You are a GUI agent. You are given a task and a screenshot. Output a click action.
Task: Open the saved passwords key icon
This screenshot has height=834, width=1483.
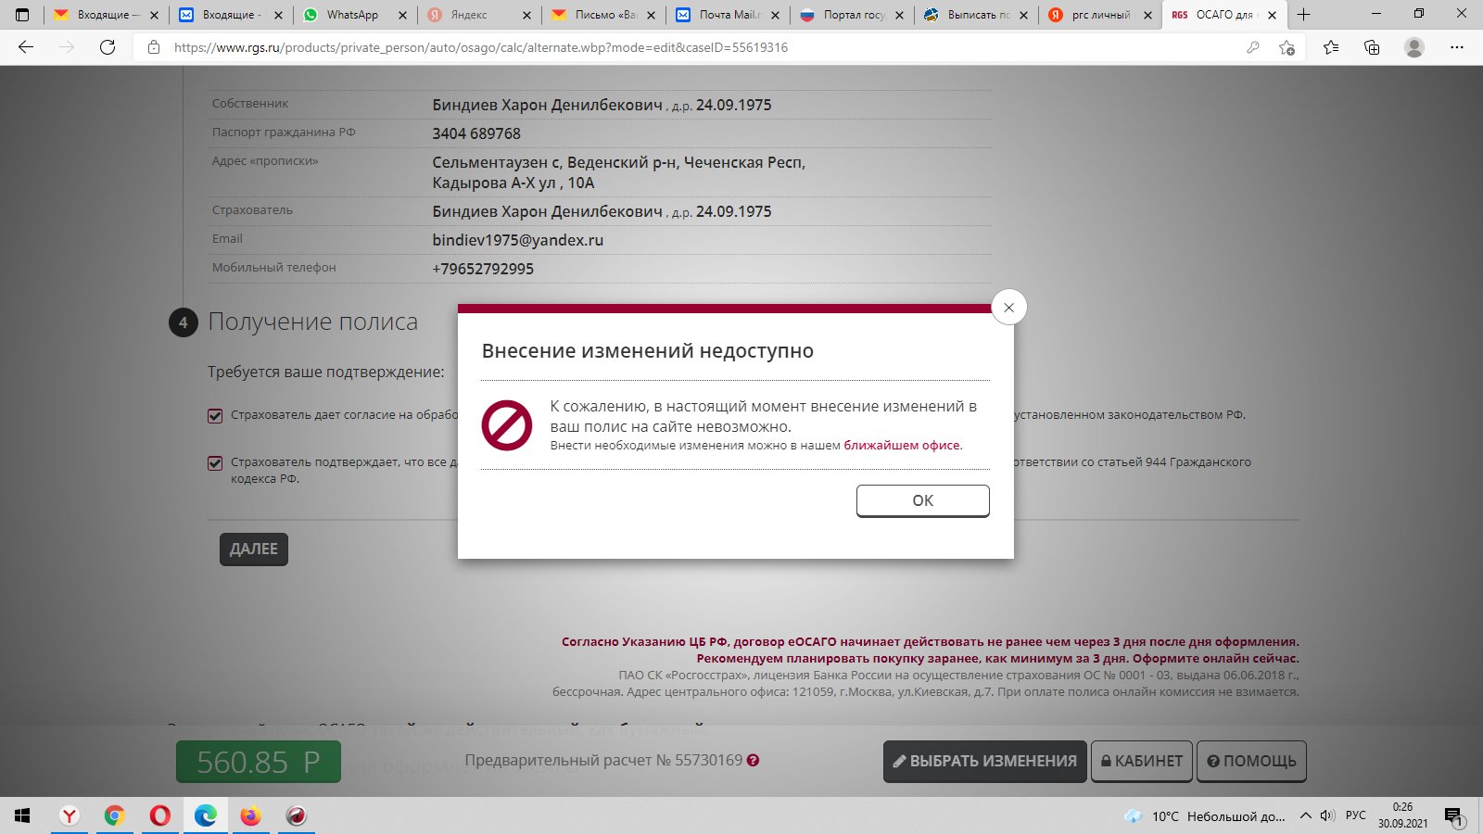pos(1253,47)
